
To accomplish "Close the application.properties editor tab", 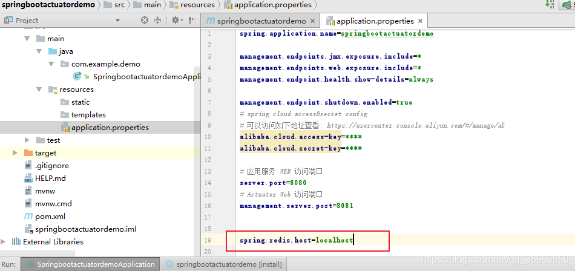I will click(420, 21).
